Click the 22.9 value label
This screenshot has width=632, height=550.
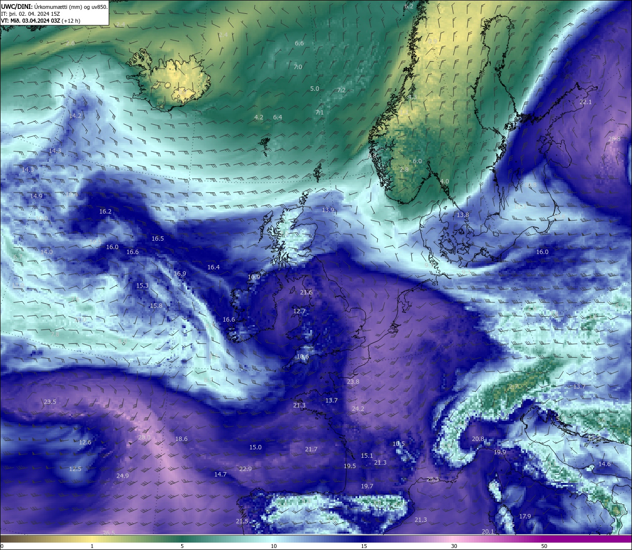tap(245, 469)
